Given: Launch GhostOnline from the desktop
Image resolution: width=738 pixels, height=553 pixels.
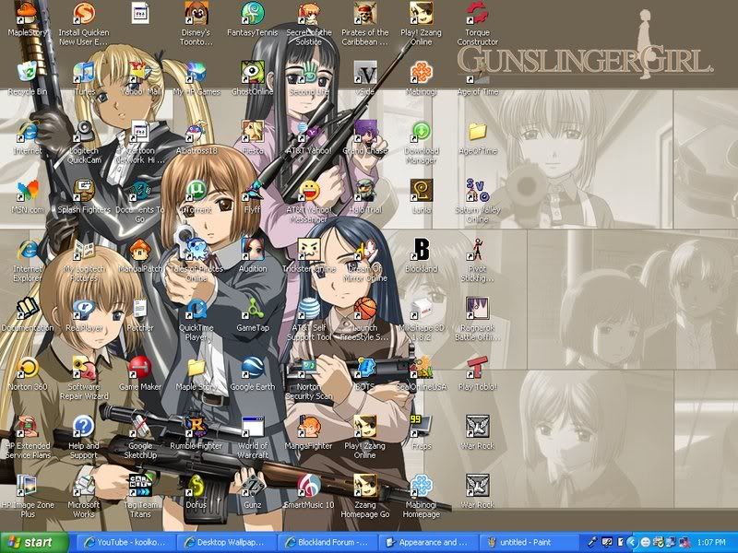Looking at the screenshot, I should [x=253, y=72].
